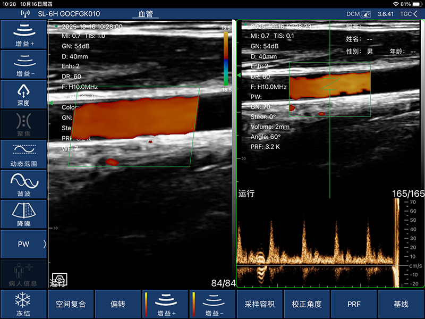Open the 动态范围 dynamic range control
This screenshot has width=425, height=319.
(x=23, y=154)
